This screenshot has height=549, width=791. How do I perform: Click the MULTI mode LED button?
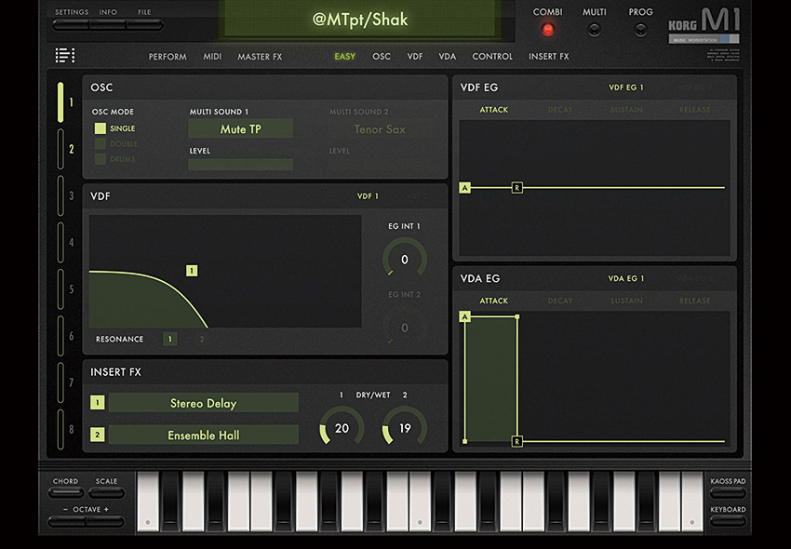(594, 29)
